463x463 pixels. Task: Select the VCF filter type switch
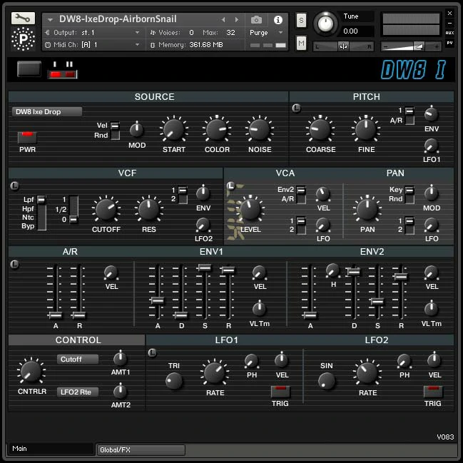[x=41, y=213]
